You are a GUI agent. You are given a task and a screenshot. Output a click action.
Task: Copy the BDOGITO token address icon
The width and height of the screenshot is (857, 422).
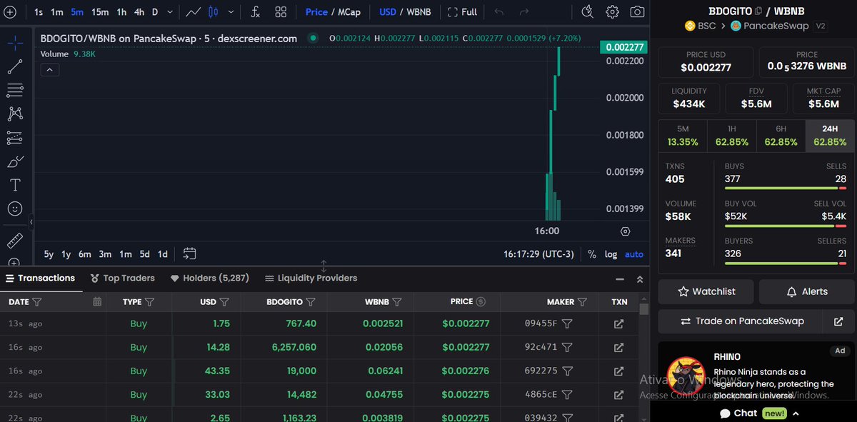point(758,11)
